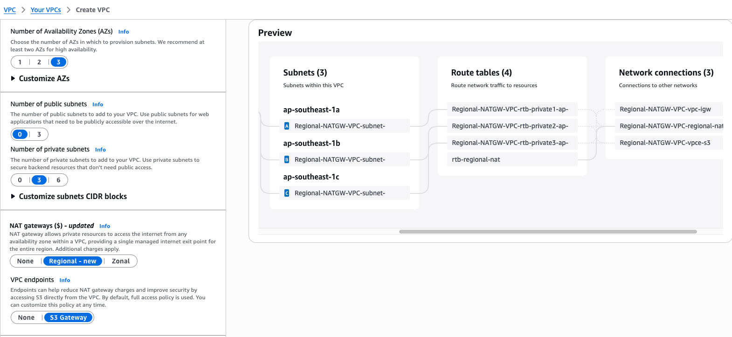Open Info for Number of Availability Zones

pos(124,32)
